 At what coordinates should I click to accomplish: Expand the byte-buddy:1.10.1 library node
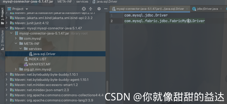(6, 75)
